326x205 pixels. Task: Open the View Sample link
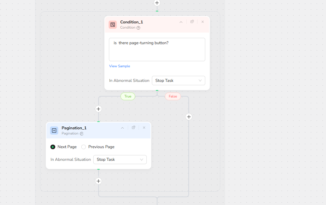pyautogui.click(x=119, y=66)
